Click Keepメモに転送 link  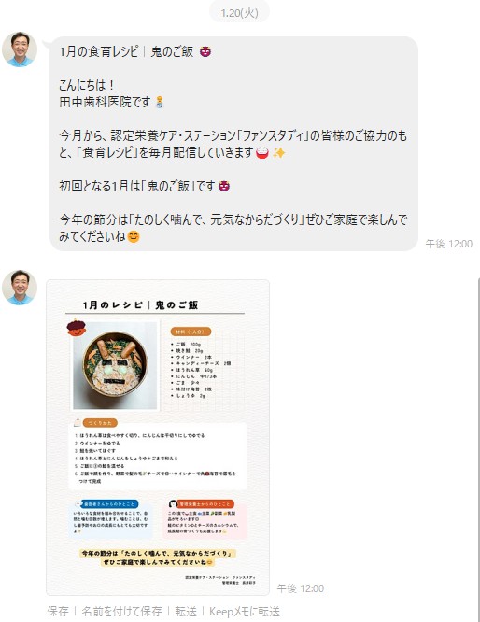245,612
